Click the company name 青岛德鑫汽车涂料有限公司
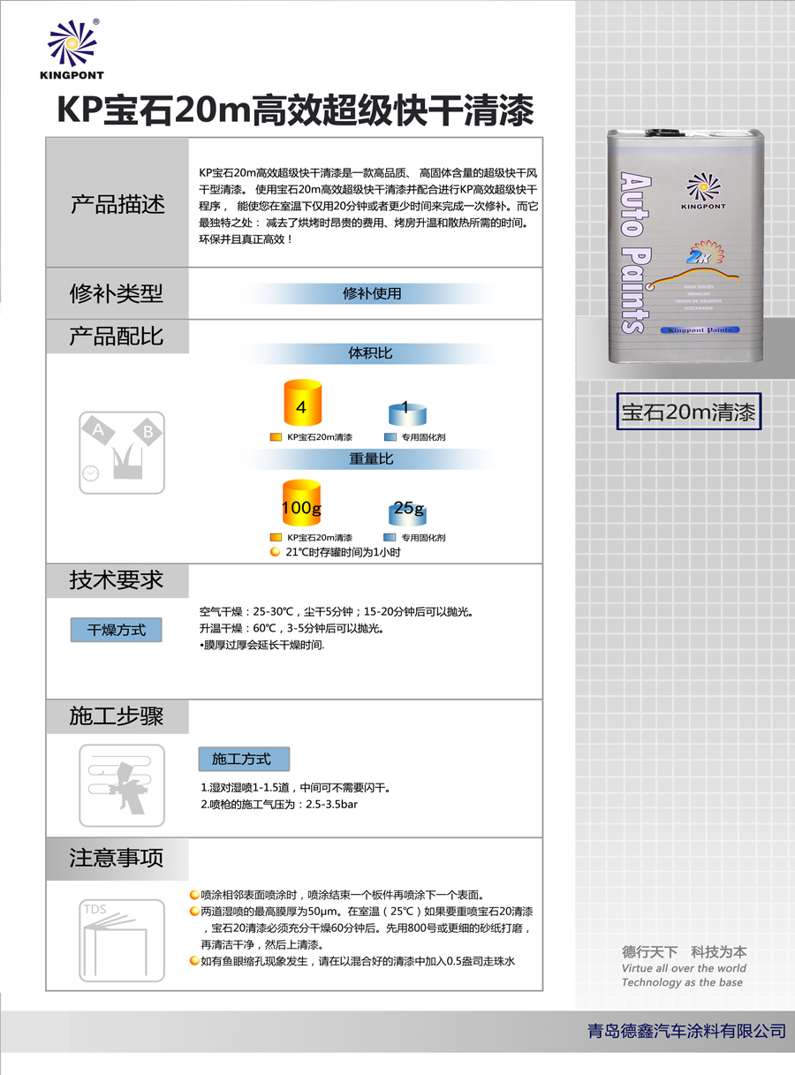The image size is (795, 1075). (x=686, y=1030)
